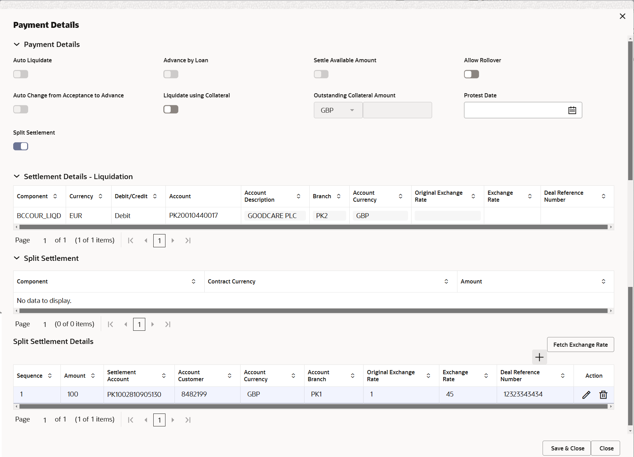634x457 pixels.
Task: Click the Save & Close button
Action: tap(566, 448)
